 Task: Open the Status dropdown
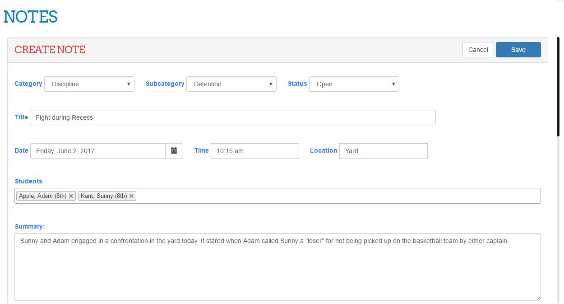coord(354,84)
